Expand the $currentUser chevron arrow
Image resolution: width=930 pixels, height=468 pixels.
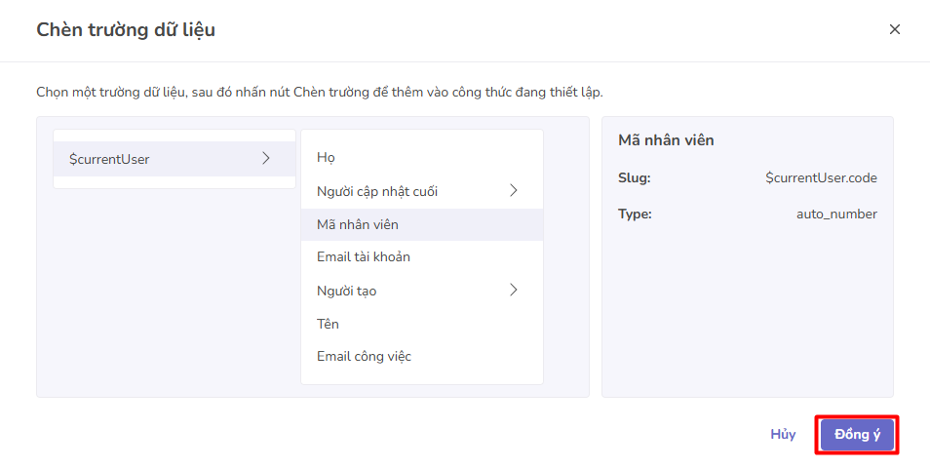[266, 158]
